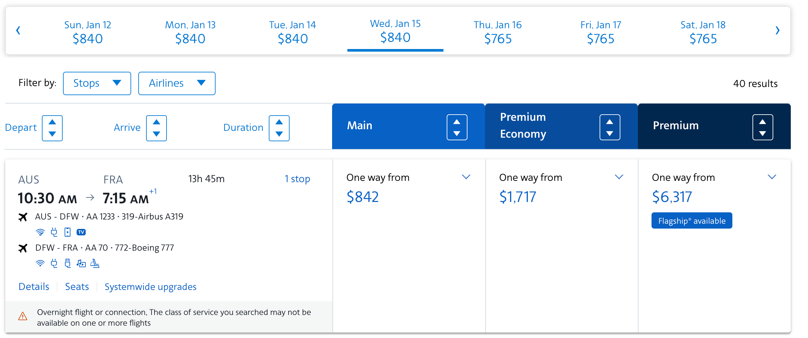Click the right arrow to see later dates
This screenshot has height=338, width=808.
[777, 30]
